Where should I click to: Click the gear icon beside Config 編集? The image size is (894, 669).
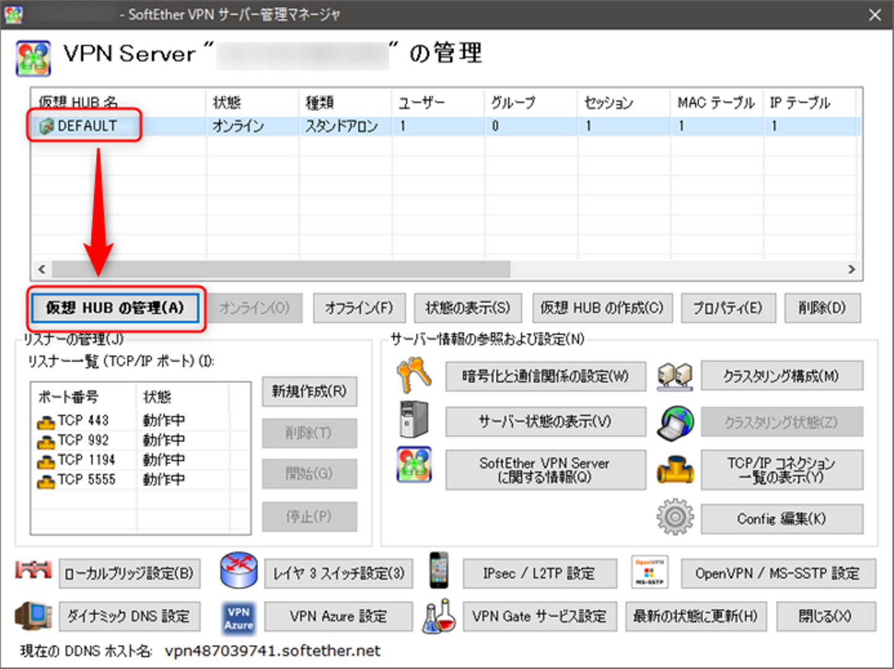[x=675, y=517]
